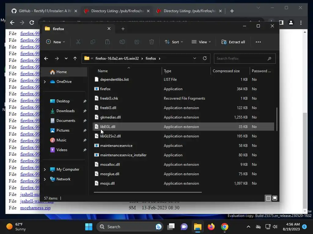Expand My Computer in the navigation pane
The image size is (313, 234).
[x=45, y=169]
